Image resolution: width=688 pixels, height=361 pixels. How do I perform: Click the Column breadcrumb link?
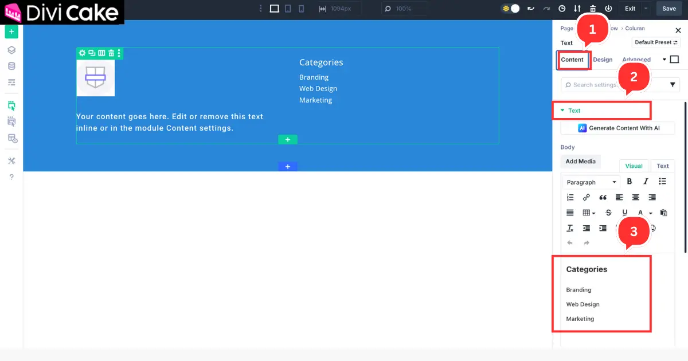tap(635, 28)
